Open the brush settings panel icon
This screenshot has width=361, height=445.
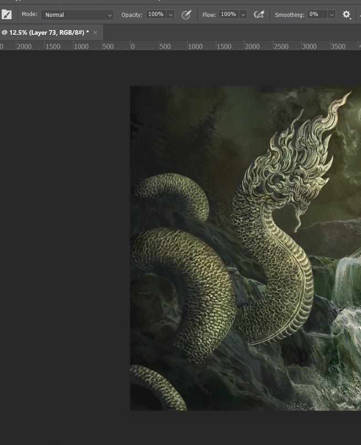click(6, 15)
